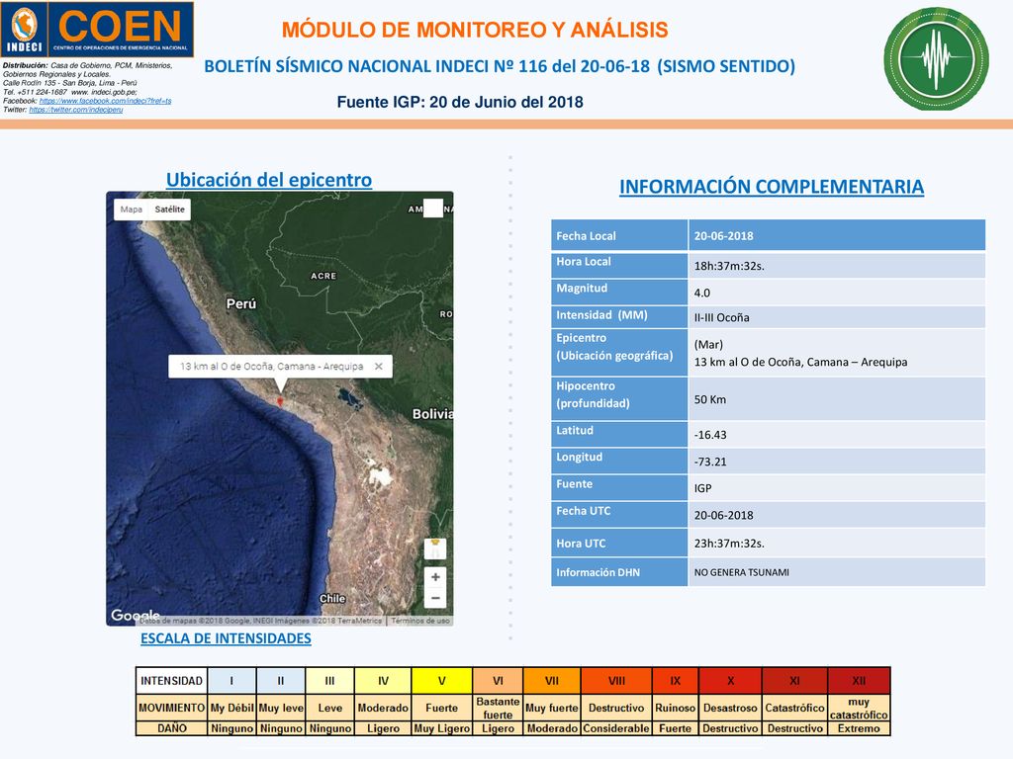Viewport: 1013px width, 759px height.
Task: Switch map to Mapa view
Action: click(x=132, y=210)
